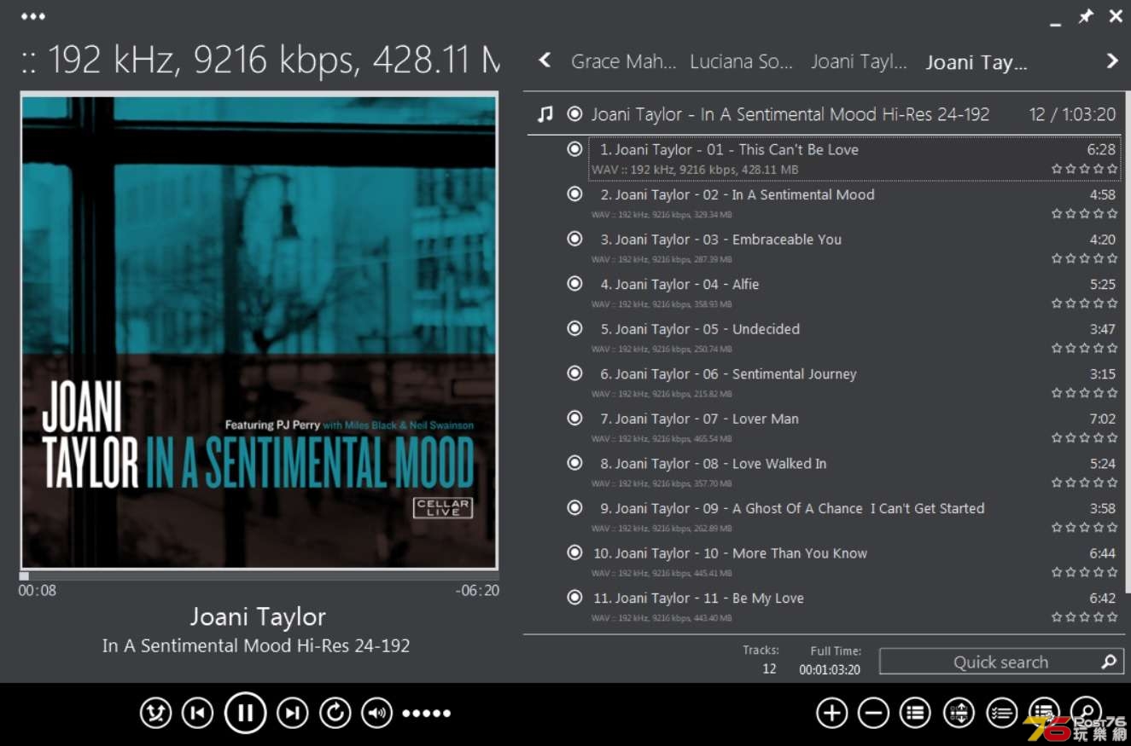Toggle check mark of the album group header
Viewport: 1131px width, 746px height.
(x=575, y=113)
